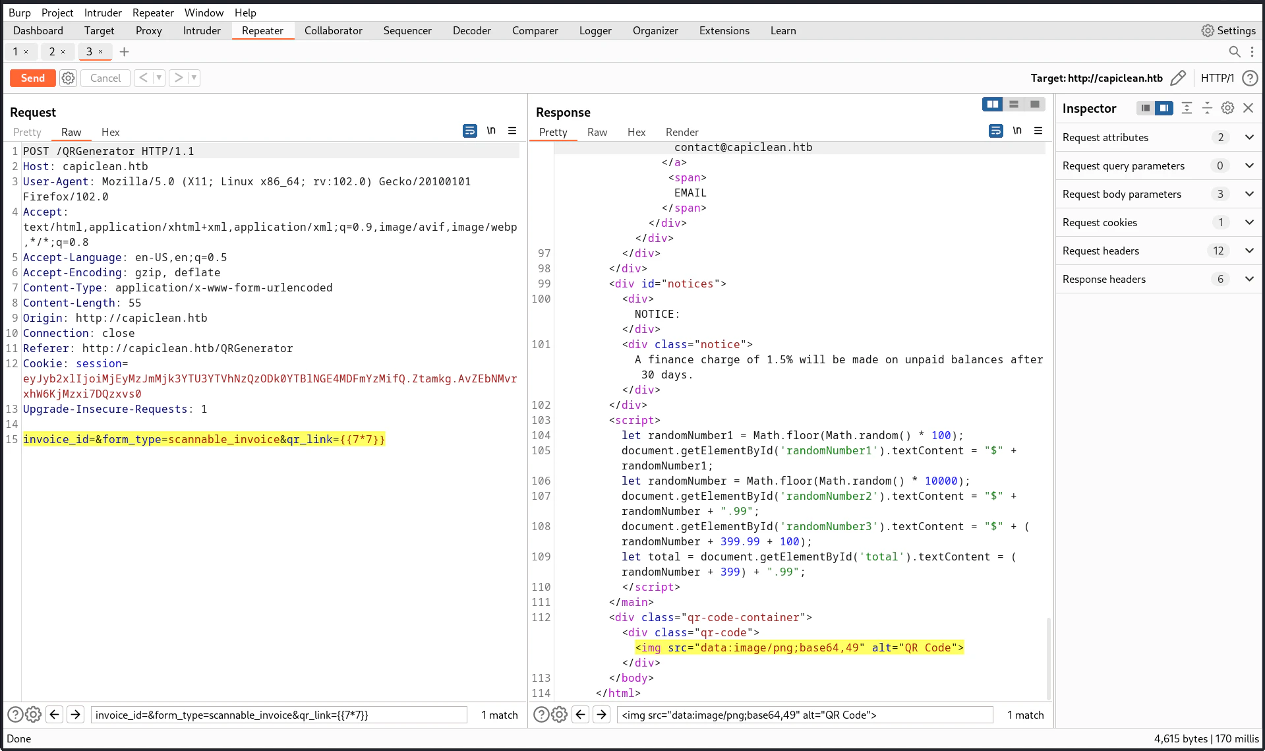Screen dimensions: 1265x751
Task: Open the Burp menu
Action: (20, 13)
